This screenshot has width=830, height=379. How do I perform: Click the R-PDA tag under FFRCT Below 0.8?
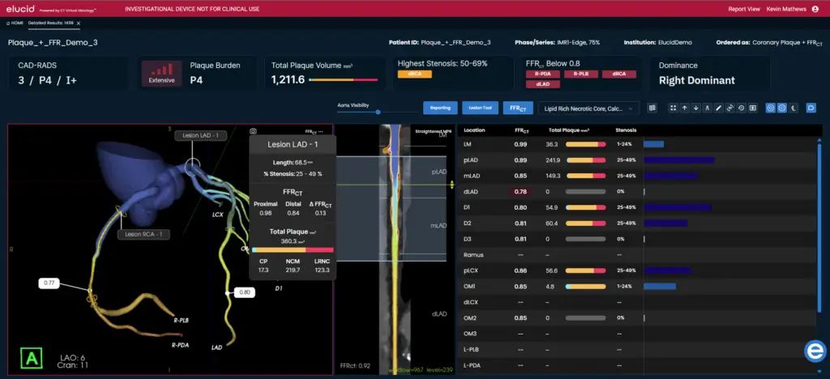tap(542, 74)
